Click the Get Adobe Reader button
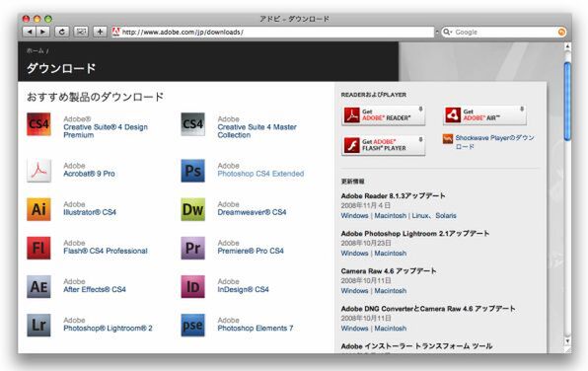Screen dimensions: 588x371 [383, 115]
